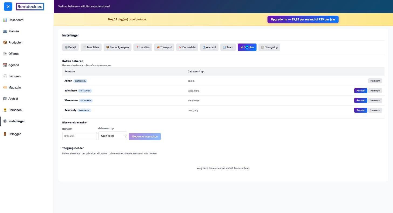Close sidebar with the blue X button
This screenshot has width=393, height=213.
[8, 6]
